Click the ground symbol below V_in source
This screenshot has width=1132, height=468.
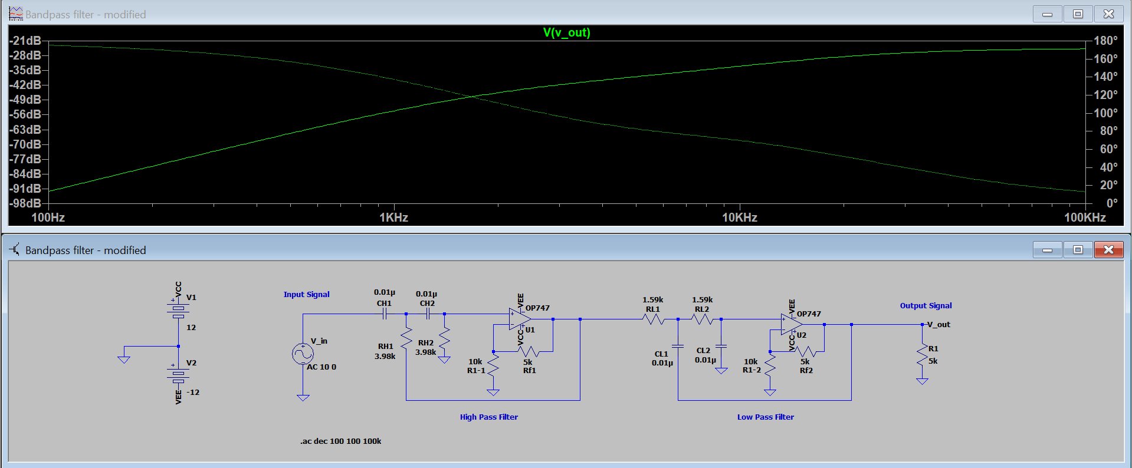point(303,398)
